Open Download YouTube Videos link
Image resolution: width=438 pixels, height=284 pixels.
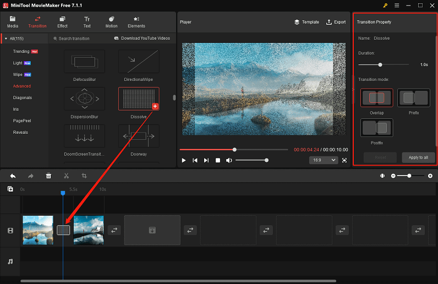point(142,39)
